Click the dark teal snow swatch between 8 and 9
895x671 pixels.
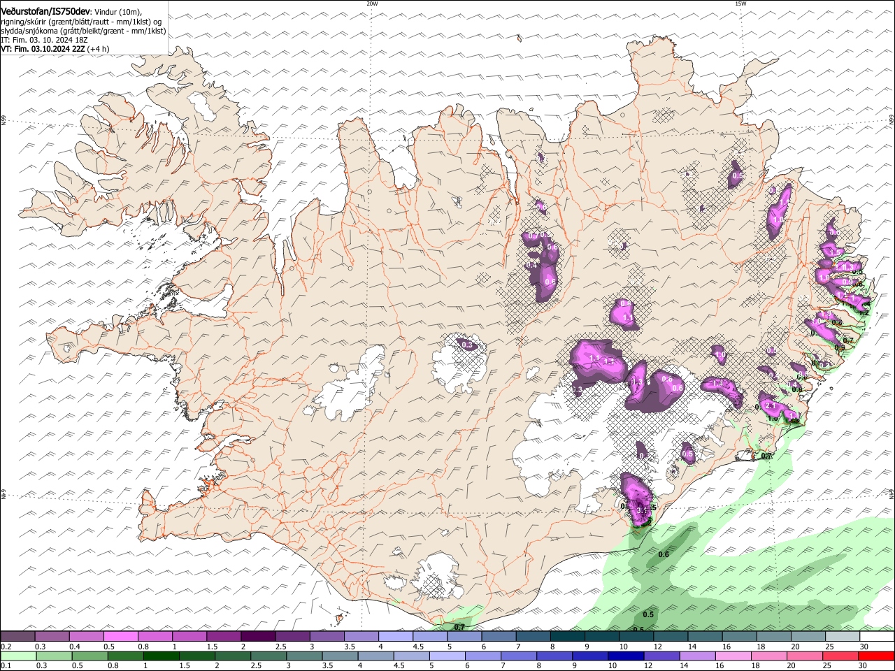click(567, 636)
